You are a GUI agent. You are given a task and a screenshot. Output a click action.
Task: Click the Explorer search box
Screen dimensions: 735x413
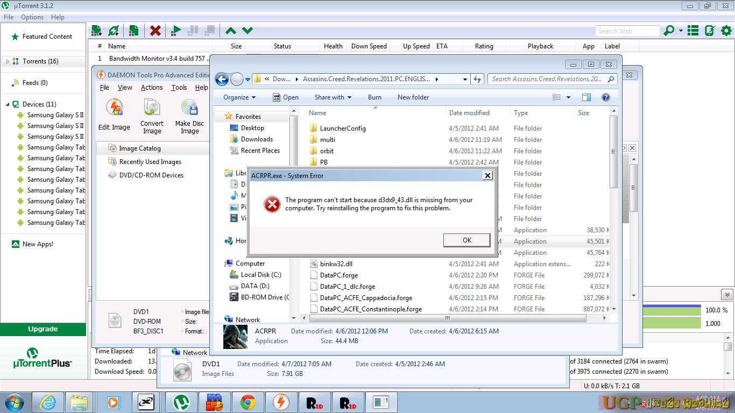coord(553,79)
